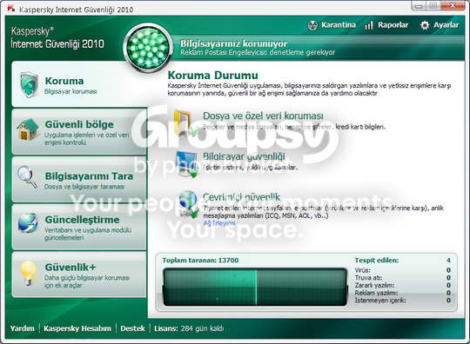This screenshot has height=344, width=470.
Task: Open the Karantina label
Action: (339, 25)
